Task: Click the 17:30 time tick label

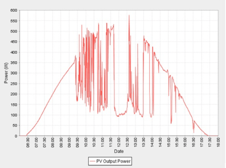Action: click(x=210, y=143)
